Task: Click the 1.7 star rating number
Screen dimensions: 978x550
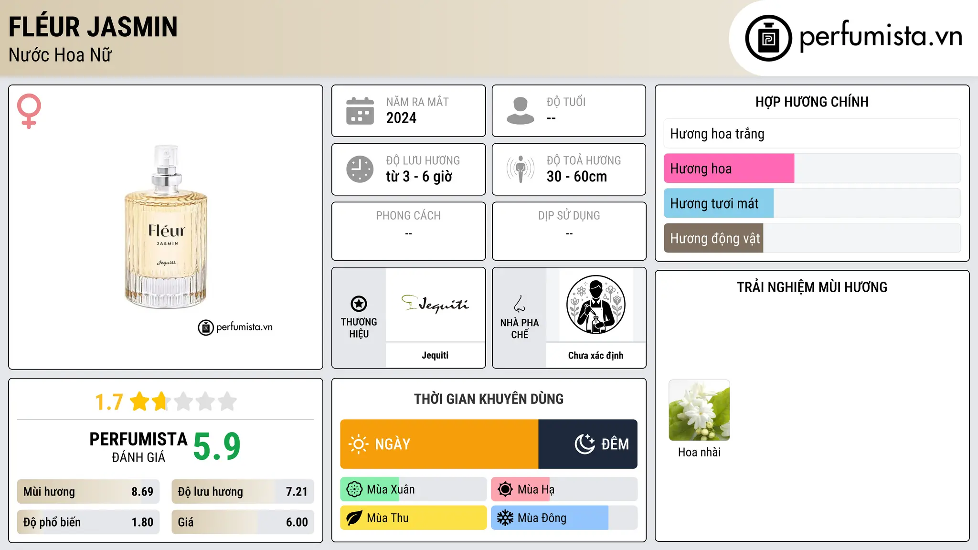Action: [x=109, y=402]
